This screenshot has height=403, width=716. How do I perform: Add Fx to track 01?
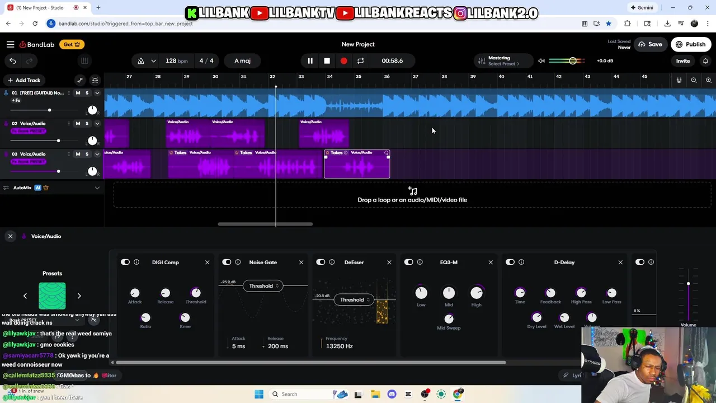tap(16, 101)
